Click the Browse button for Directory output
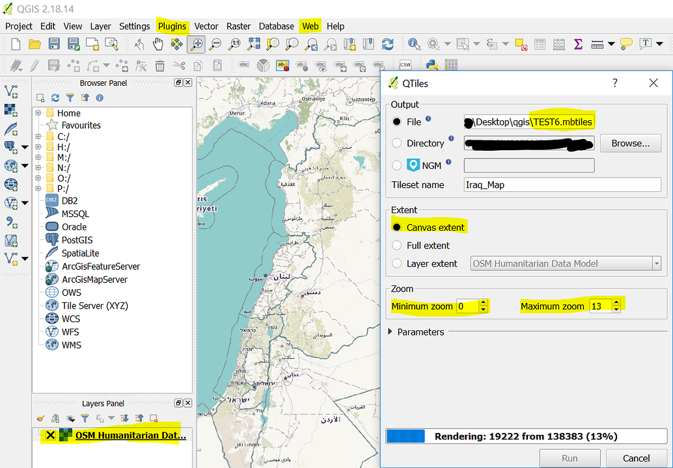 click(629, 143)
